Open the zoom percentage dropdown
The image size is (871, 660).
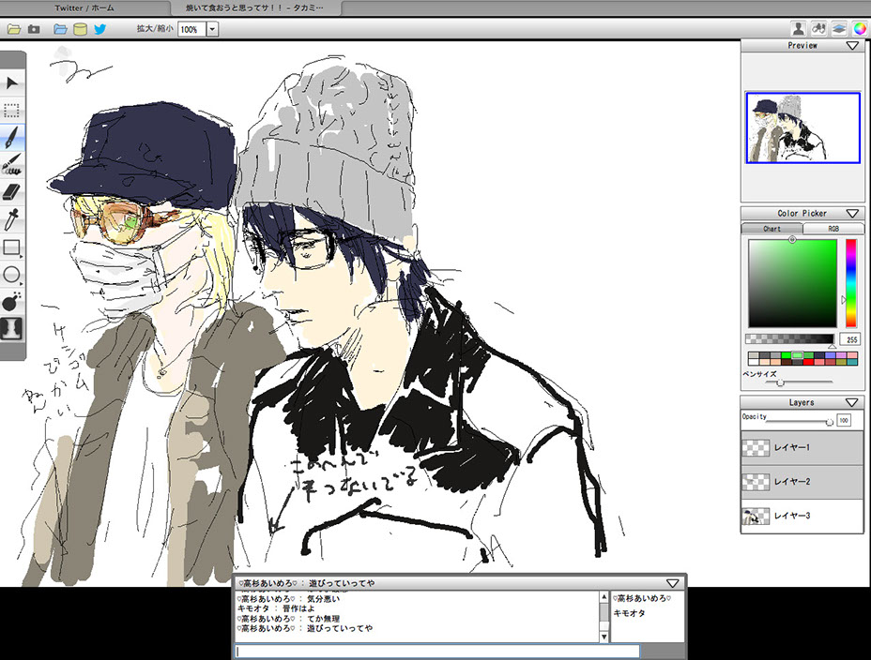coord(212,30)
